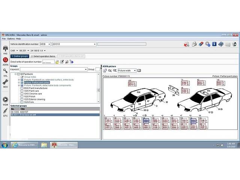Click the groups tree scrollbar thumb
The image size is (240, 180).
[98, 90]
